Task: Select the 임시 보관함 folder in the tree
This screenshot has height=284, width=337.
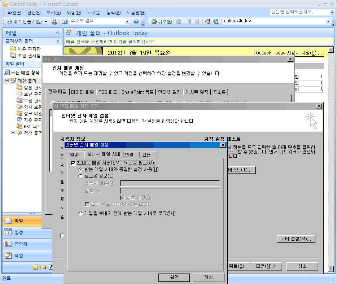Action: click(x=29, y=107)
